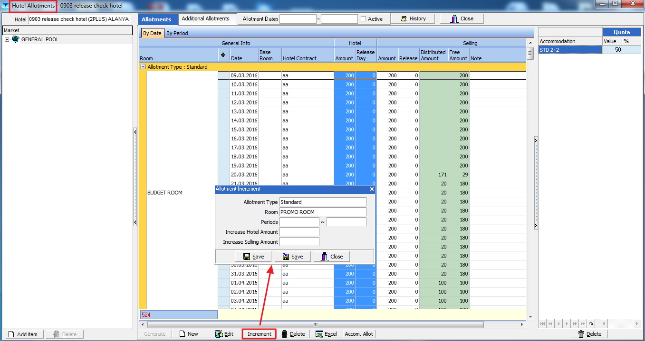Open the allotment History view
Image resolution: width=645 pixels, height=341 pixels.
[413, 19]
